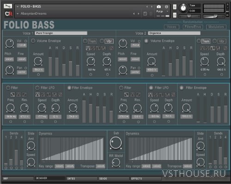231x184 pixels.
Task: Toggle Voice 2 Trem radio button
Action: (x=199, y=41)
